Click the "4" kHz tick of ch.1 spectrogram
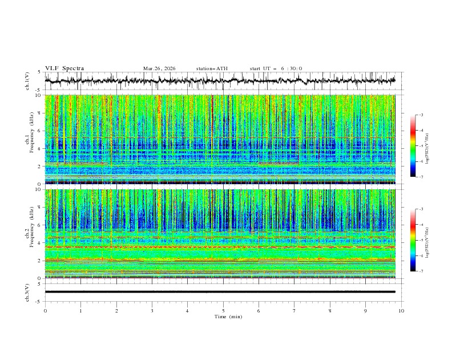This screenshot has height=349, width=452. pos(39,149)
